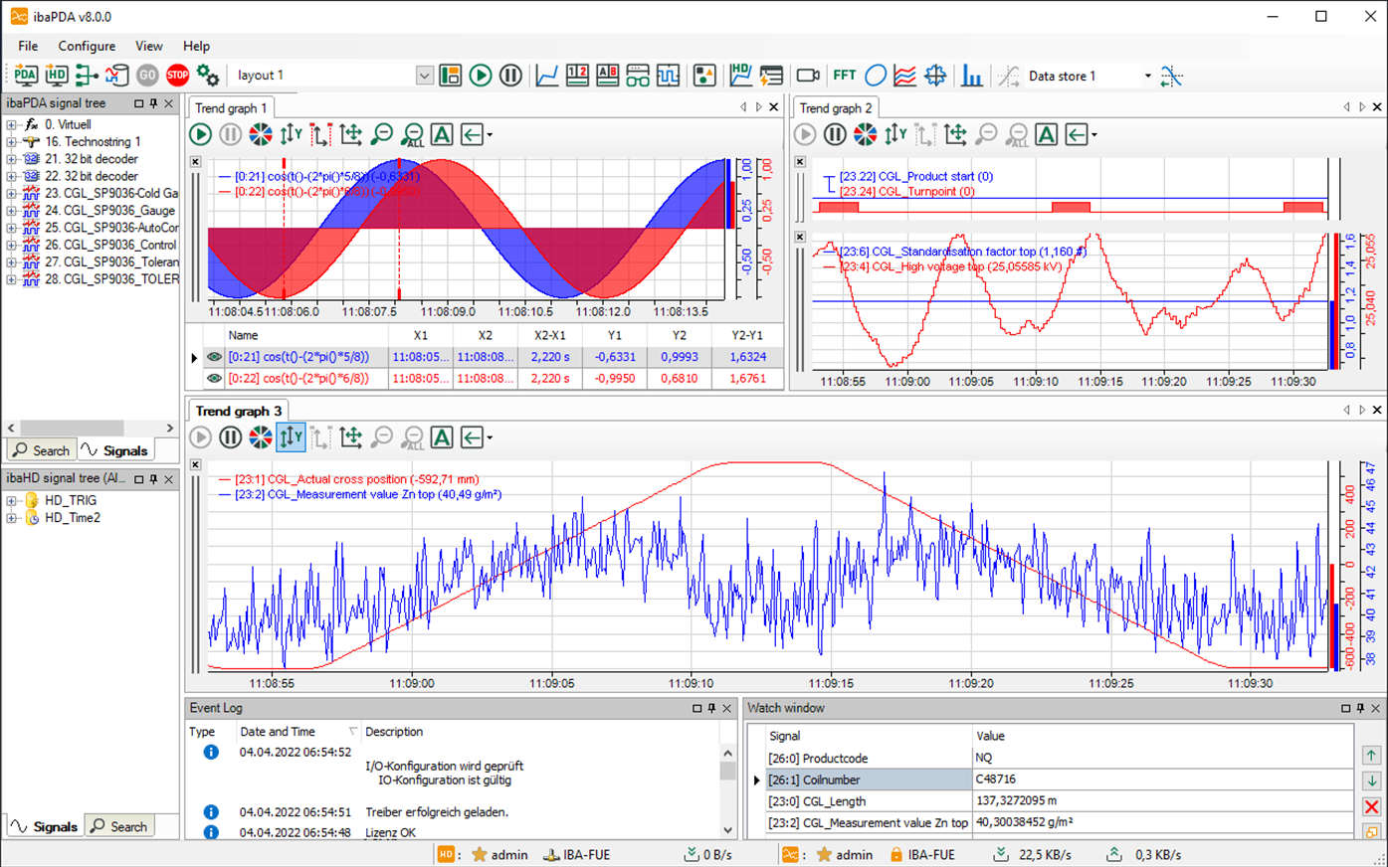
Task: Click the A autoscale icon in Trend graph 1
Action: (x=442, y=134)
